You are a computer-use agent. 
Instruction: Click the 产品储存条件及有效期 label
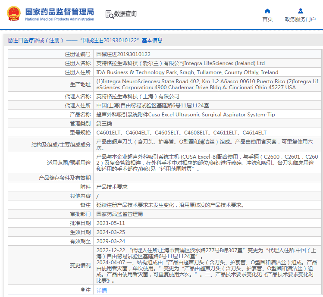[65, 178]
